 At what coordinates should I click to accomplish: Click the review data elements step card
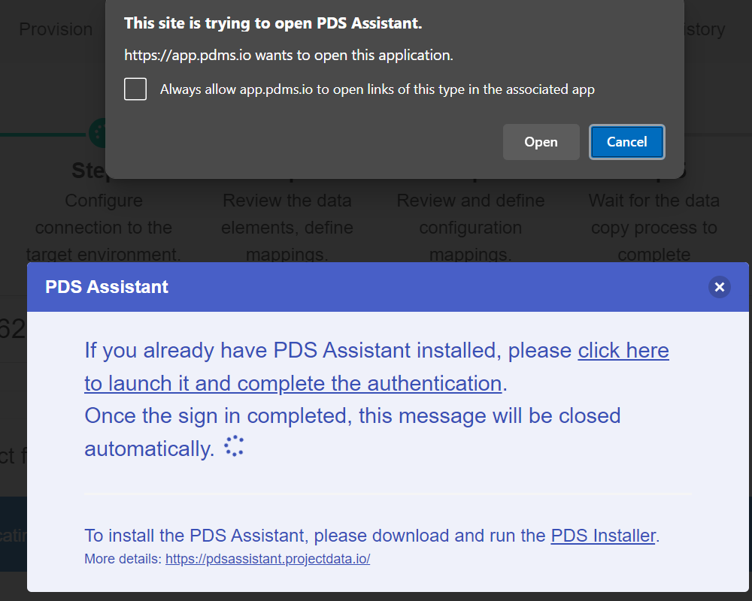287,218
